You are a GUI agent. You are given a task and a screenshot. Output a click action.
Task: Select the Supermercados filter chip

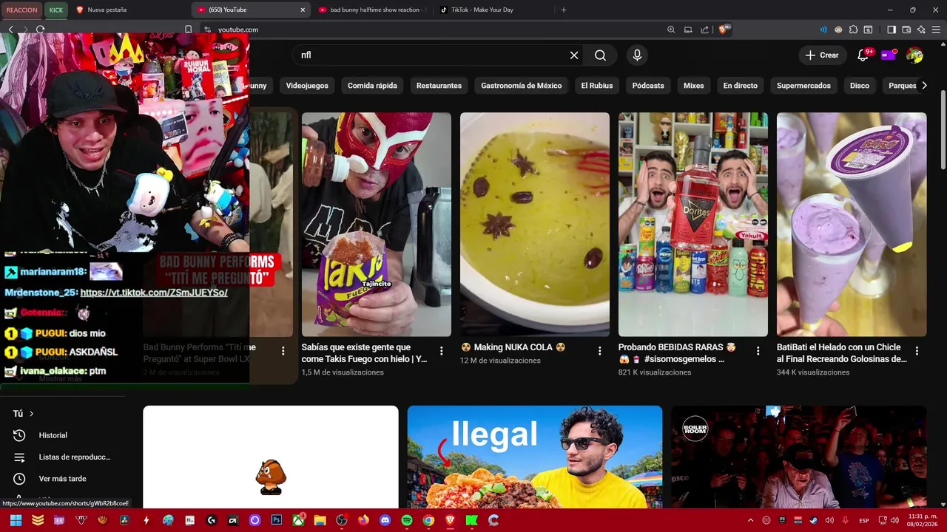[804, 86]
